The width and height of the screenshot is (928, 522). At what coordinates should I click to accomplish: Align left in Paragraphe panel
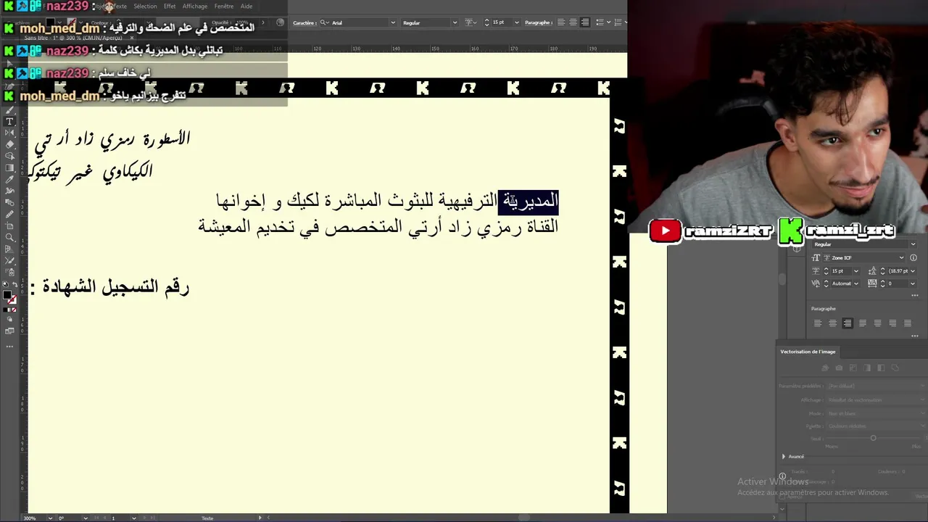[x=818, y=323]
